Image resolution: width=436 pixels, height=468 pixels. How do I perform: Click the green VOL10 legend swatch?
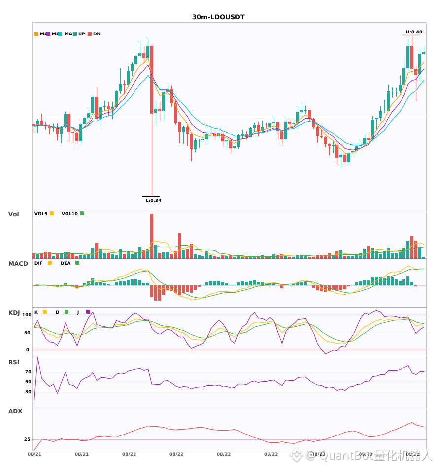click(82, 213)
